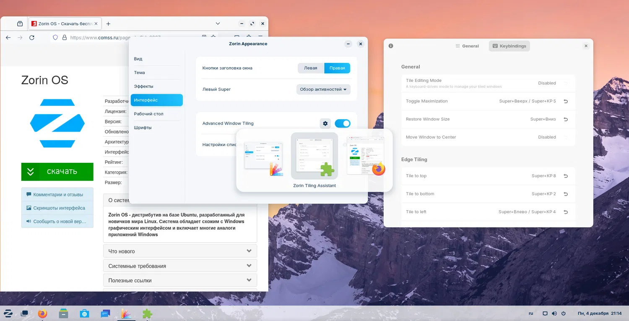Screen dimensions: 629x321
Task: Select the Keybindings tab
Action: (509, 46)
